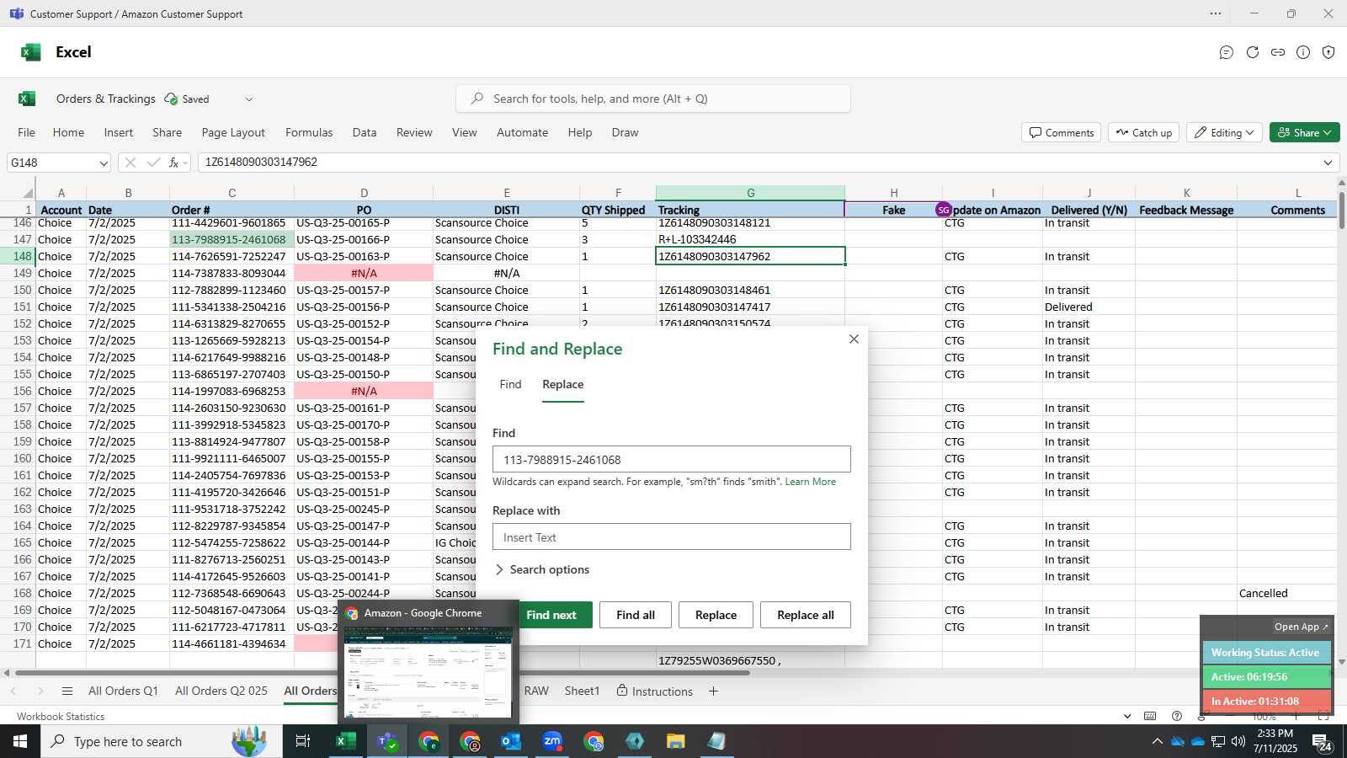Image resolution: width=1347 pixels, height=758 pixels.
Task: Click the horizontal scrollbar of the sheet
Action: 382,673
